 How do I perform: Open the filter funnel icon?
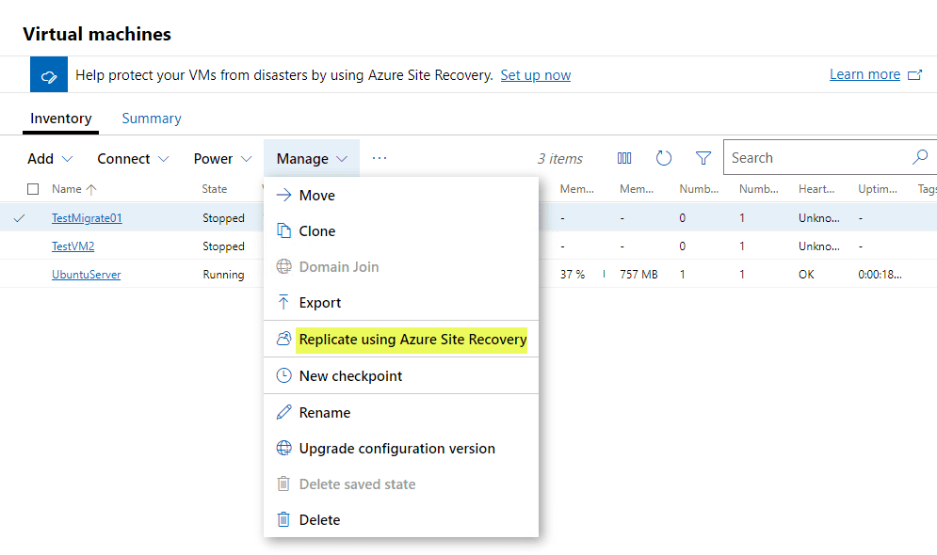(703, 158)
